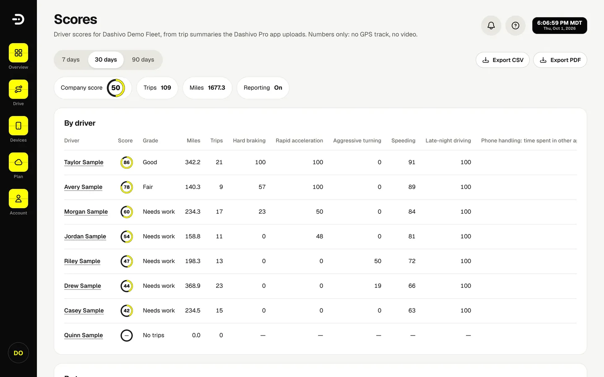Screen dimensions: 604x377
Task: Select the 30 days range
Action: [106, 60]
